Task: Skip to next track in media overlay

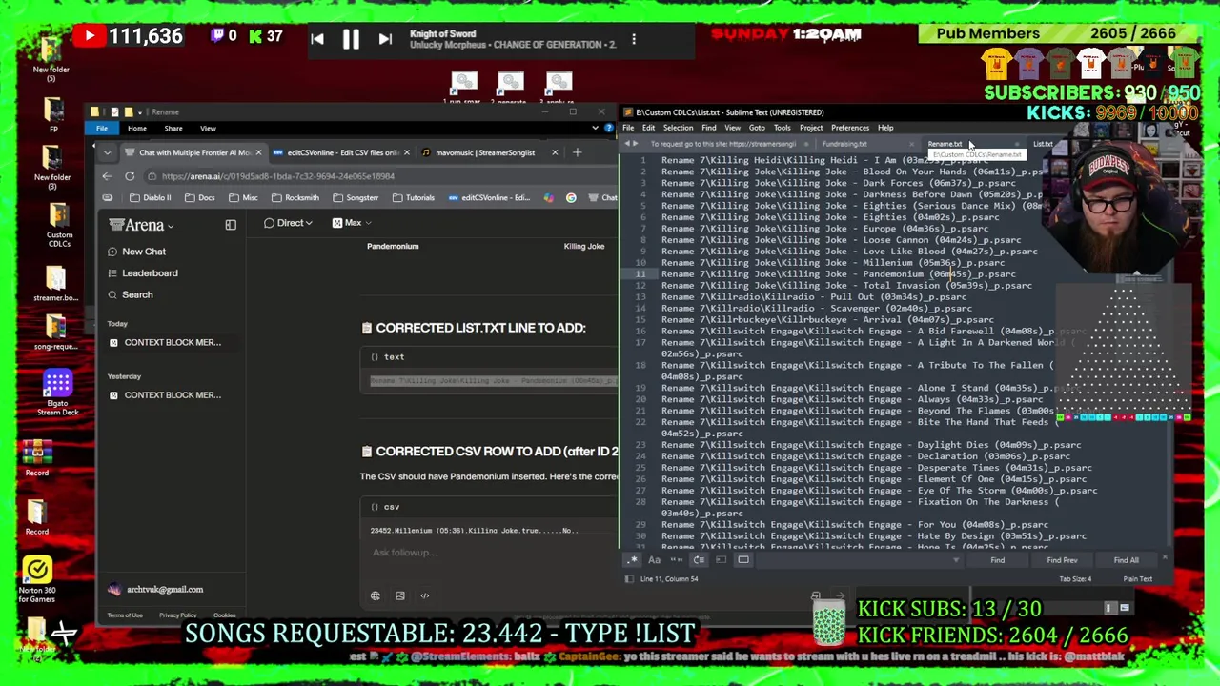Action: click(385, 39)
